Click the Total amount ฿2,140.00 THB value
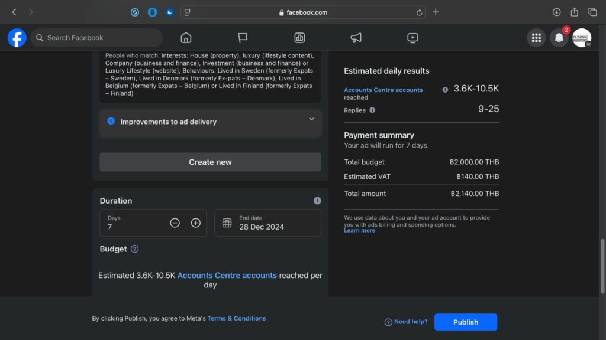Image resolution: width=606 pixels, height=340 pixels. tap(475, 194)
